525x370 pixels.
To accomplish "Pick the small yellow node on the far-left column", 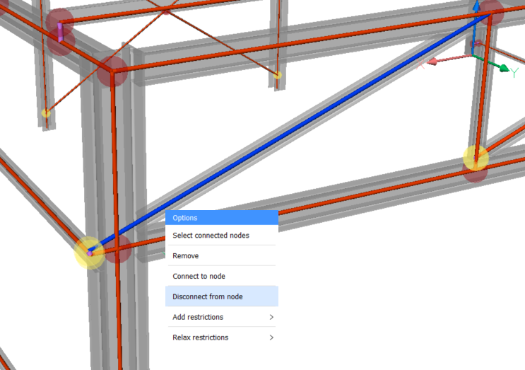I will click(x=46, y=112).
